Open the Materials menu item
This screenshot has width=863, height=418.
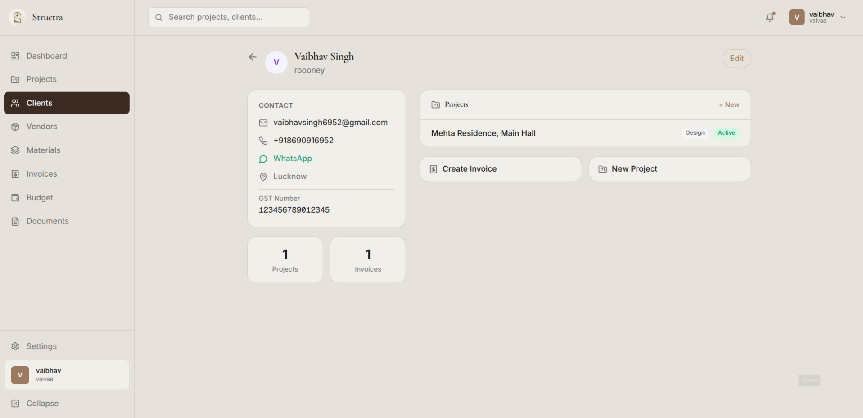click(67, 150)
